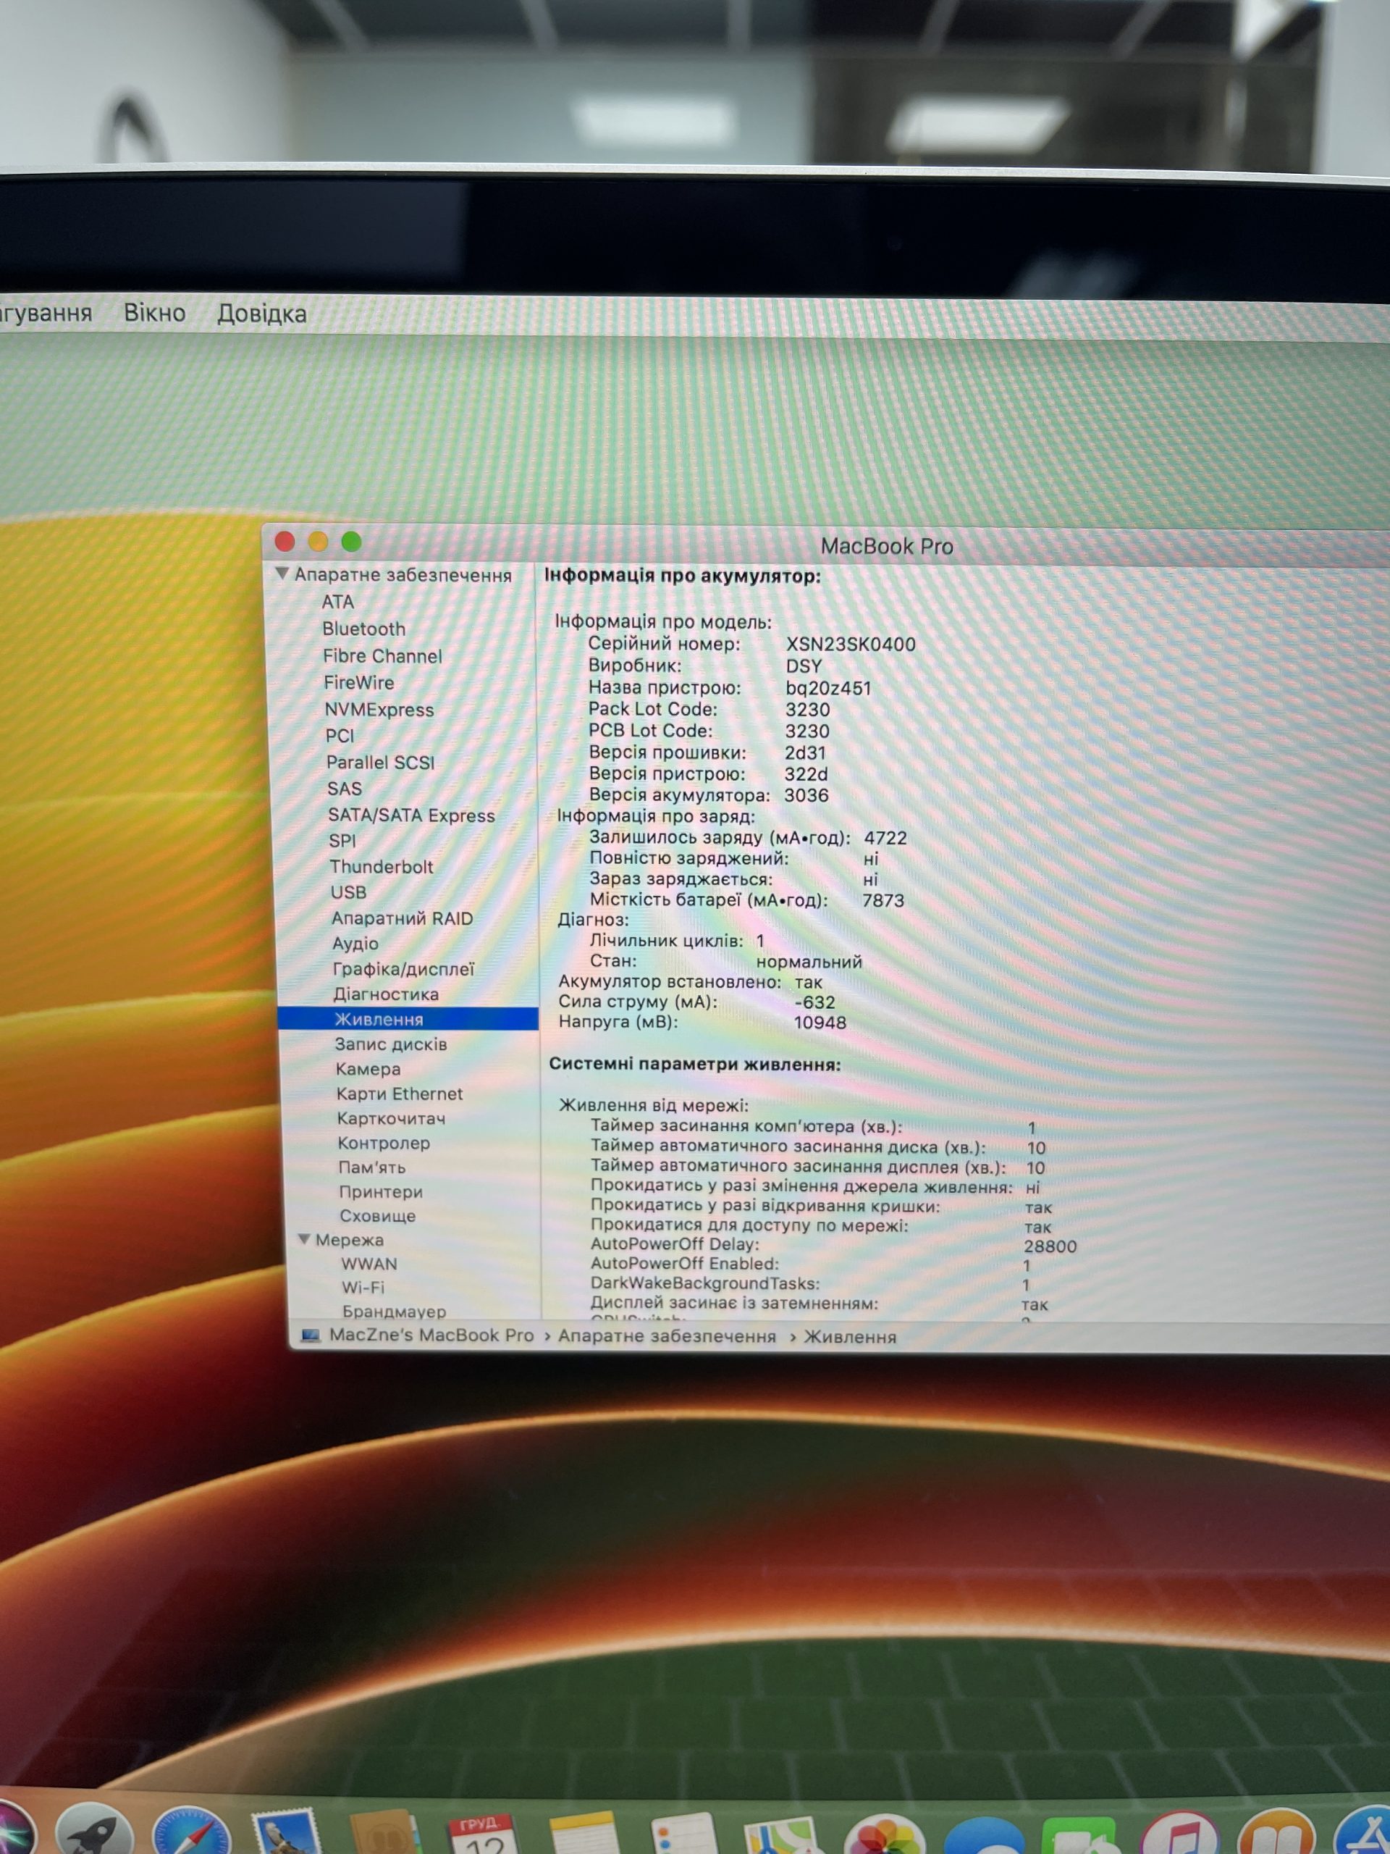Select Камера in the sidebar
Screen dimensions: 1390x1854
[368, 1069]
